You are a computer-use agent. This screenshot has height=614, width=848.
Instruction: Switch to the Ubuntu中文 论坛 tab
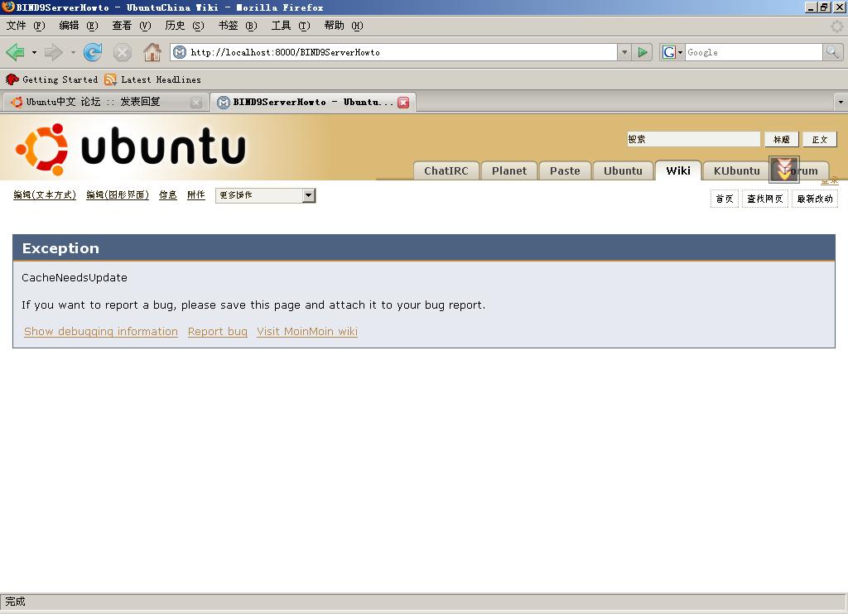[x=105, y=102]
